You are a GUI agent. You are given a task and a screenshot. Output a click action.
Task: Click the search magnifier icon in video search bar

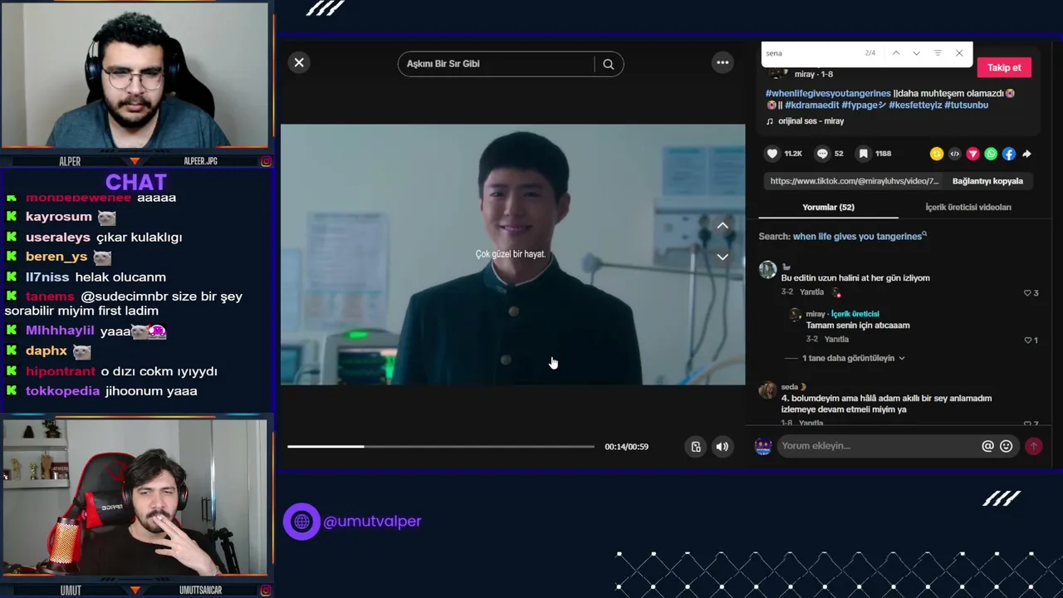609,64
